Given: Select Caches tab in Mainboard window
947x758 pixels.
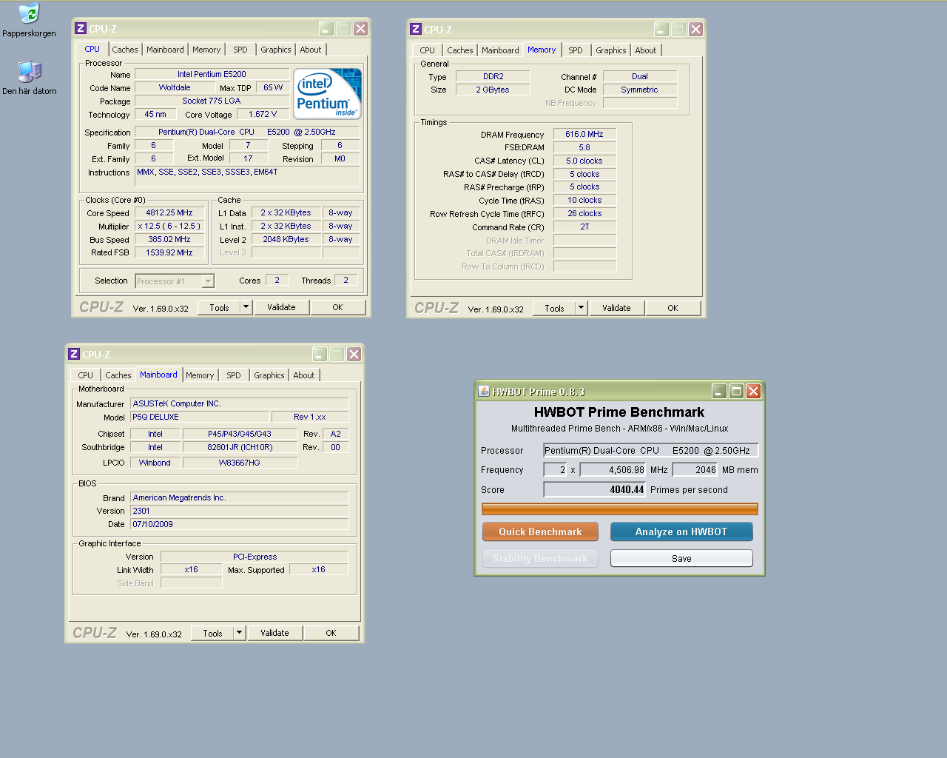Looking at the screenshot, I should click(x=118, y=375).
